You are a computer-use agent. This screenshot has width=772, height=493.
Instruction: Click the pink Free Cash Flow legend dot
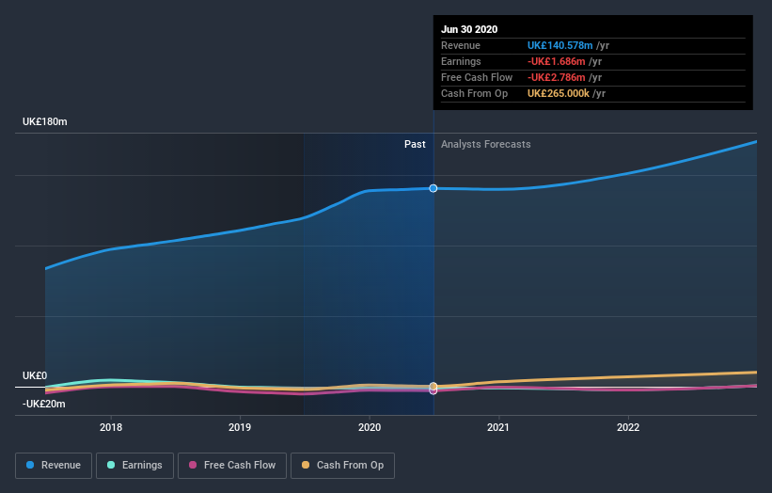193,465
